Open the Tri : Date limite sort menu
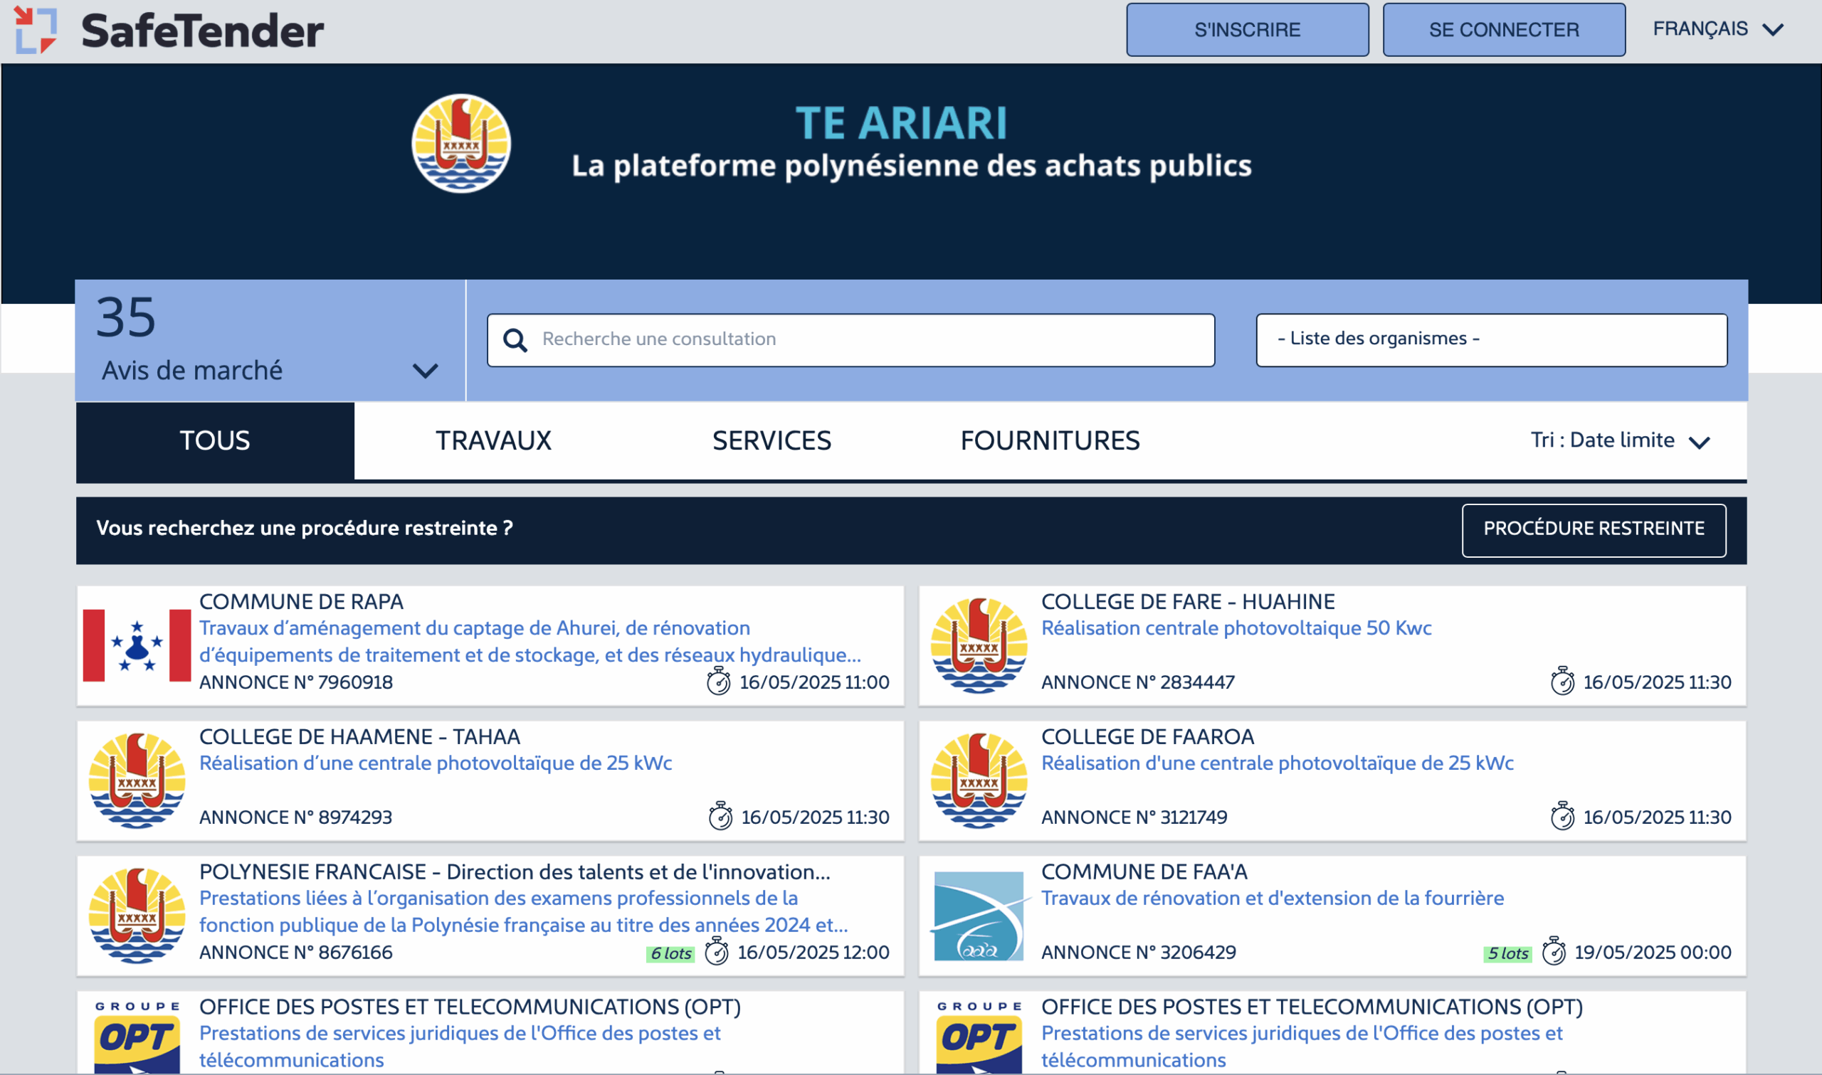 [1620, 440]
